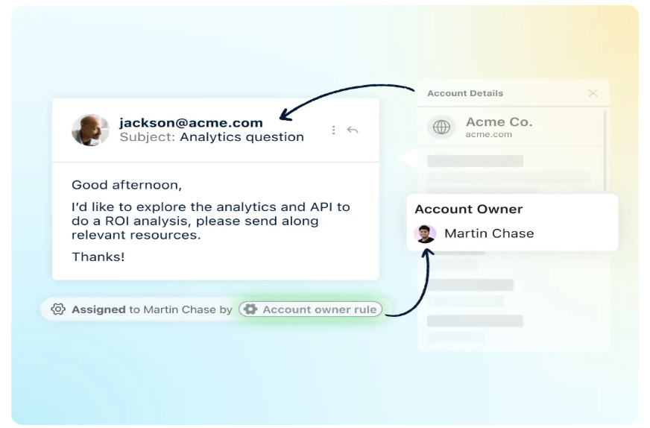Click the globe icon beside Acme Co.

(x=441, y=127)
